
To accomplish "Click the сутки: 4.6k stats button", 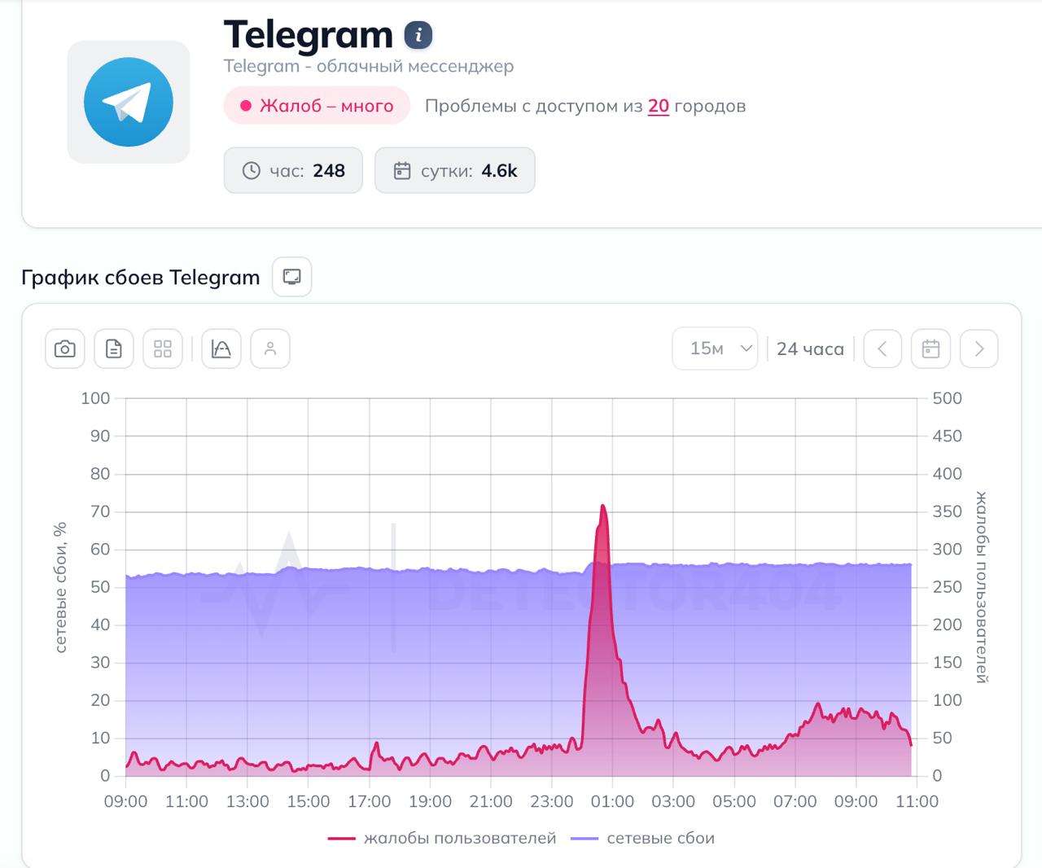I will pos(455,171).
